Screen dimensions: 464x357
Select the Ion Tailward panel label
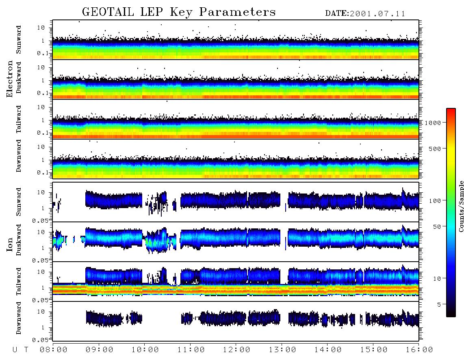(18, 282)
